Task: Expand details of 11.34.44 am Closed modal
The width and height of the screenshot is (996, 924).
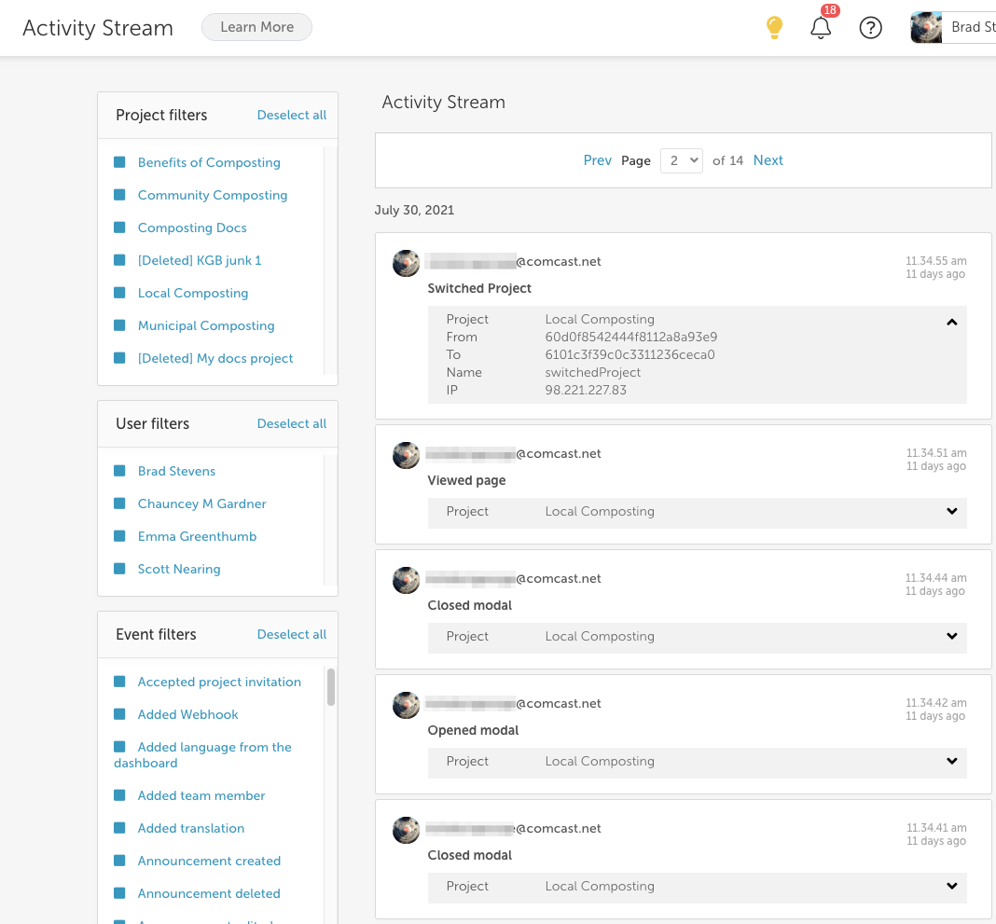Action: (951, 636)
